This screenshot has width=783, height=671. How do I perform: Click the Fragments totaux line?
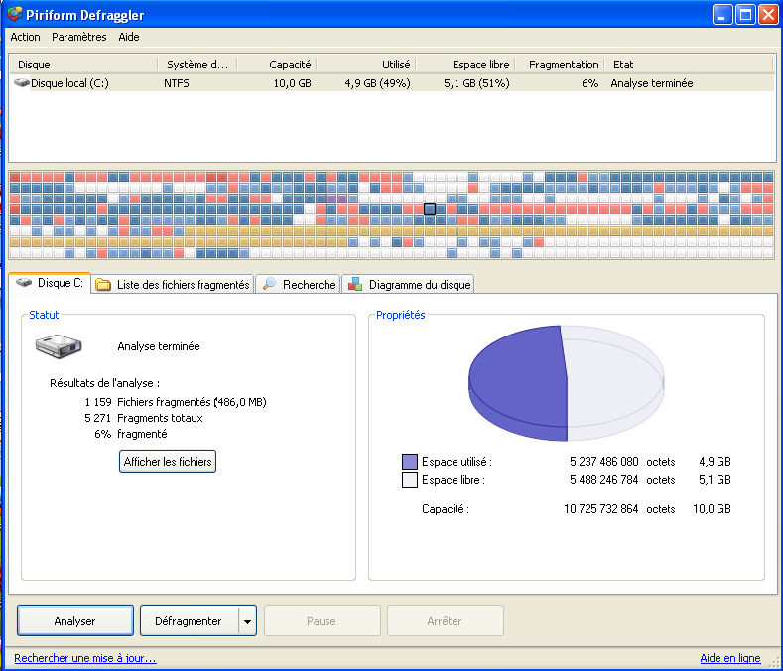[160, 418]
